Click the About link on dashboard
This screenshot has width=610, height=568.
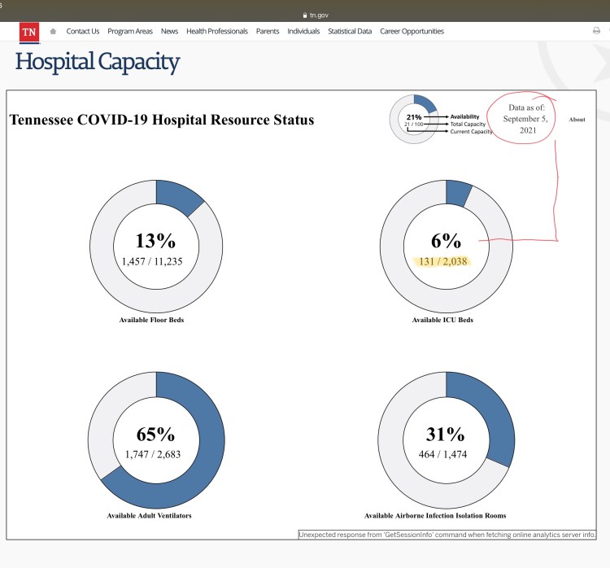pos(577,120)
